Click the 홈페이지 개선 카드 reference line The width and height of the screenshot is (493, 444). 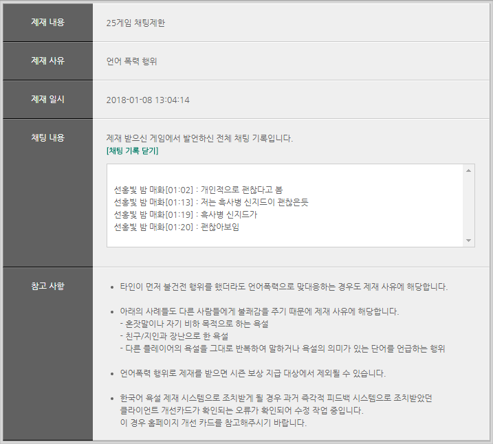[x=212, y=423]
